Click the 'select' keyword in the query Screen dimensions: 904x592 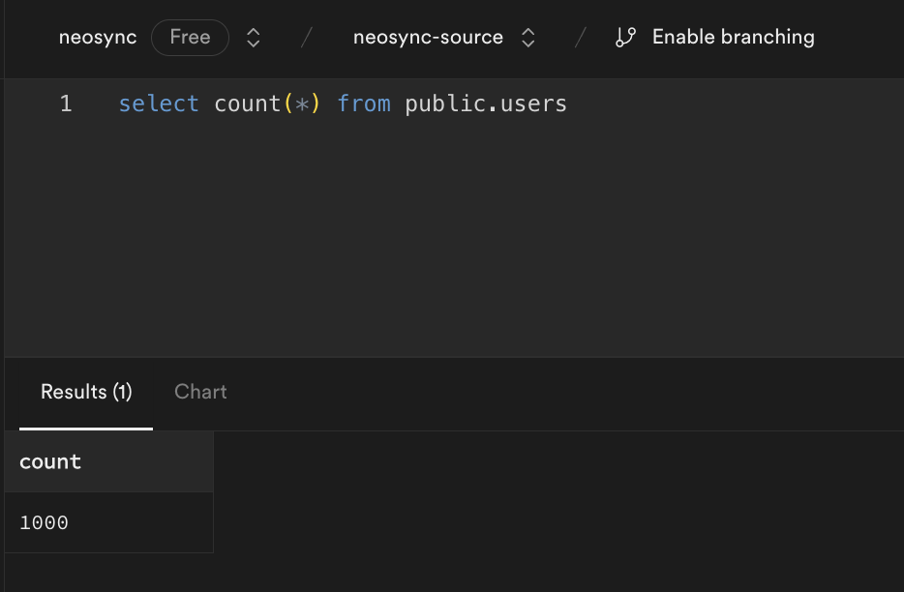[x=159, y=104]
